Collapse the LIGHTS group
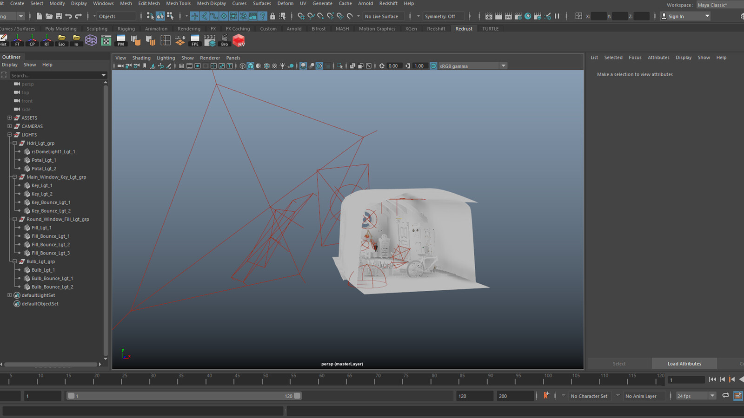The image size is (744, 418). point(9,135)
